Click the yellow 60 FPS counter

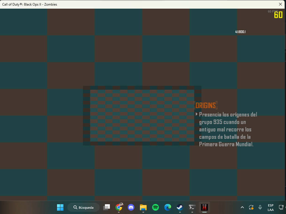[x=278, y=15]
